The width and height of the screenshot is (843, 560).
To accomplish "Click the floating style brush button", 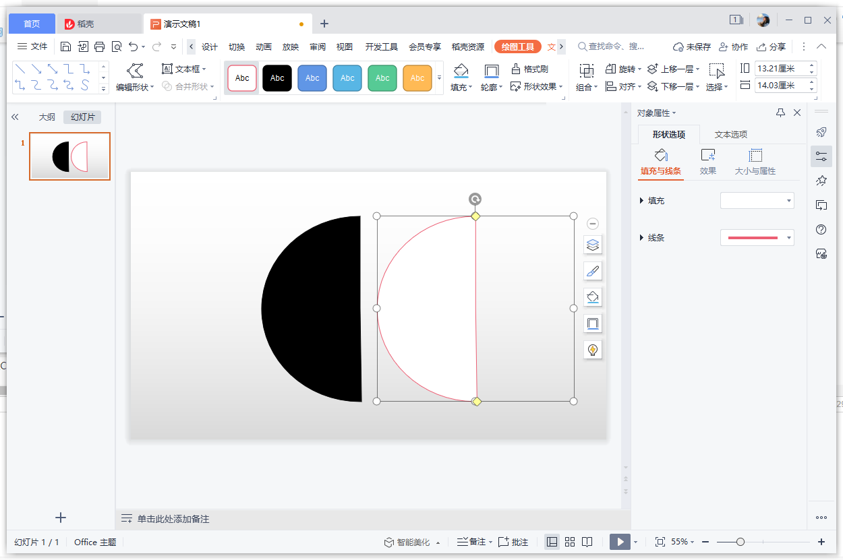I will 593,271.
